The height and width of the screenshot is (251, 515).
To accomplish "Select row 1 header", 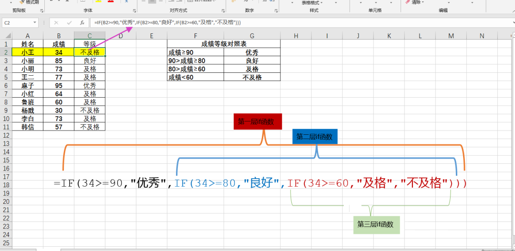I will tap(6, 44).
